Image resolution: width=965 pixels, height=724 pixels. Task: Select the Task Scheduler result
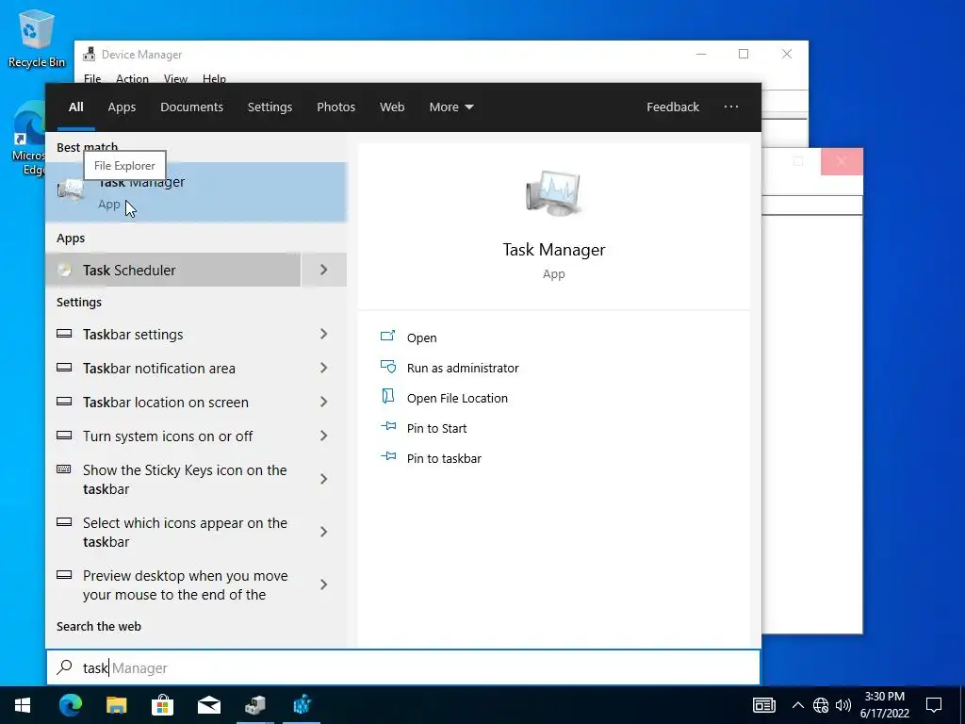click(x=173, y=270)
